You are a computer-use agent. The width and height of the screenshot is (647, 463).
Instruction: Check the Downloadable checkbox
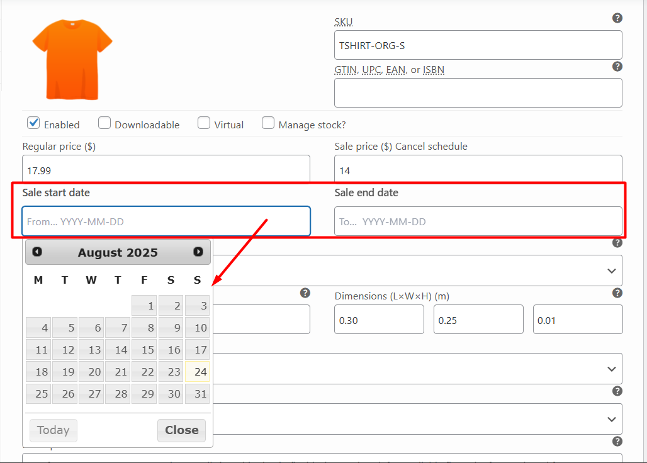(104, 123)
